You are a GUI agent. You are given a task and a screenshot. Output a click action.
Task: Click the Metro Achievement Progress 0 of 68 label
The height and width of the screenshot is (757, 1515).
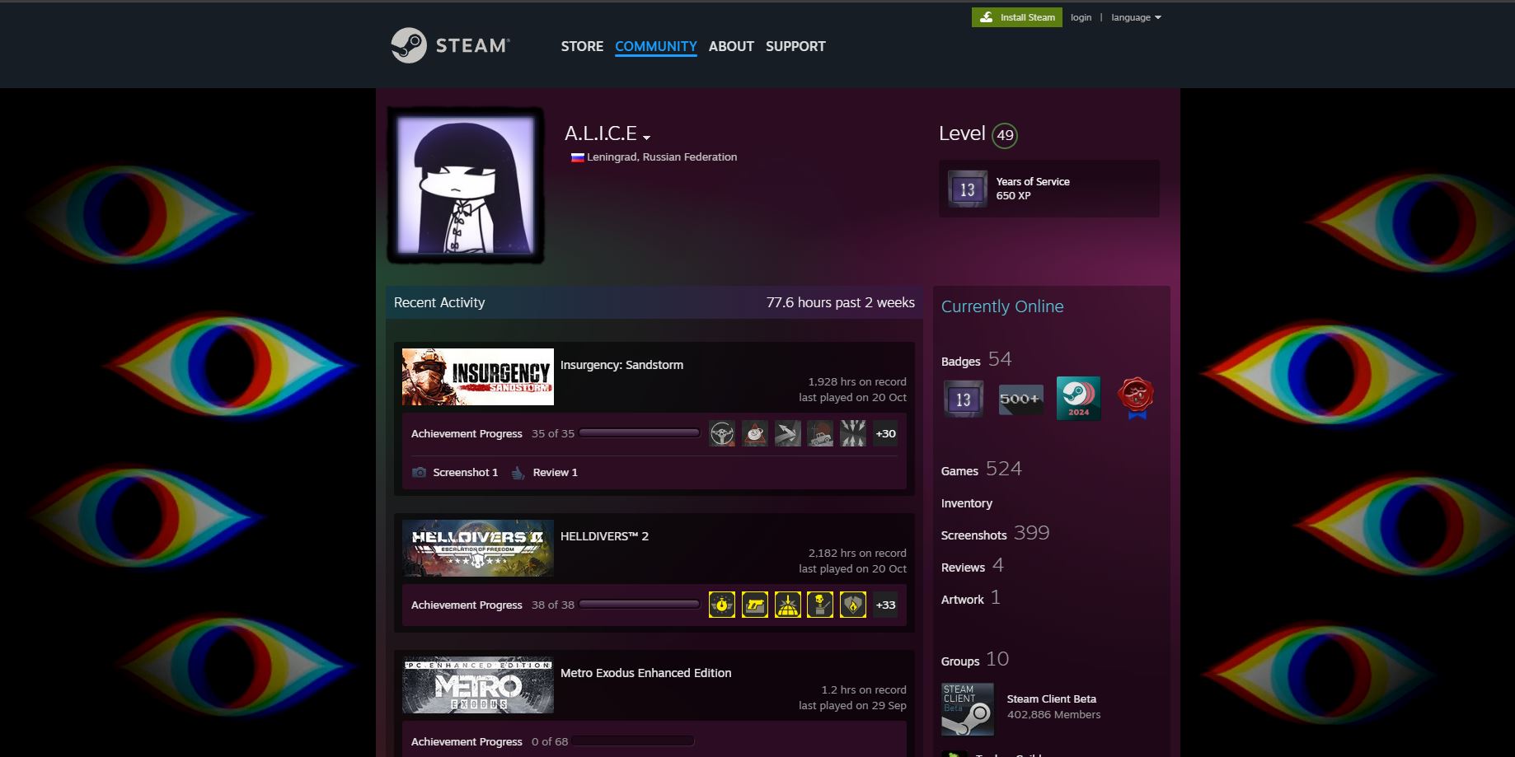pyautogui.click(x=489, y=741)
